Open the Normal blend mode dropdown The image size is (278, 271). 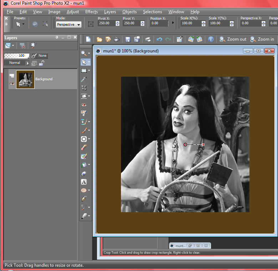(x=16, y=63)
